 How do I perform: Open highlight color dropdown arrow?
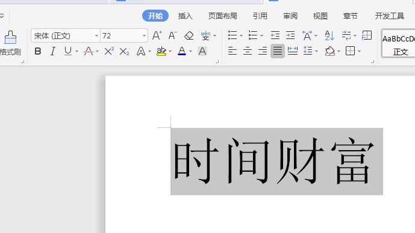click(x=170, y=51)
